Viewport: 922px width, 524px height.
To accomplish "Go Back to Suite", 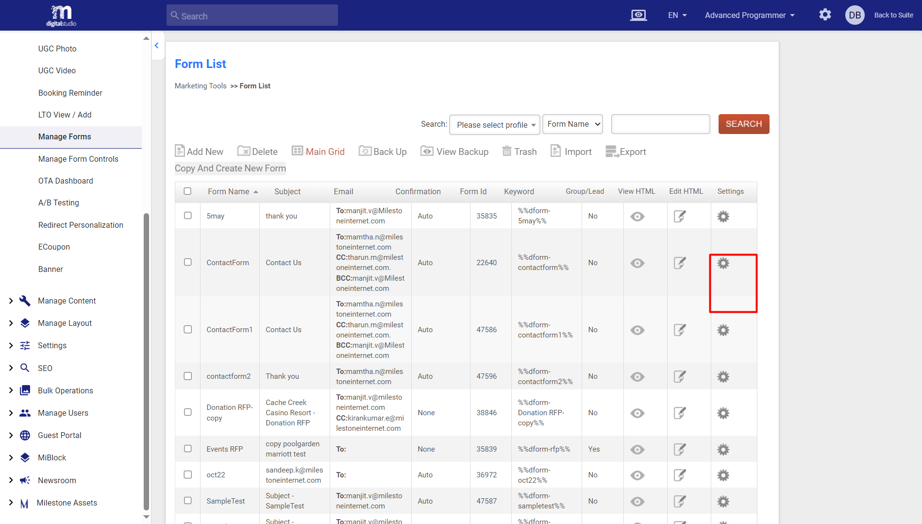I will click(x=894, y=15).
